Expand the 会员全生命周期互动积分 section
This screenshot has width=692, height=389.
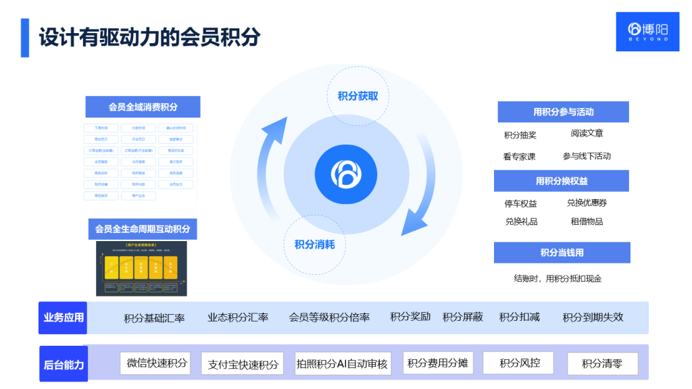point(144,230)
